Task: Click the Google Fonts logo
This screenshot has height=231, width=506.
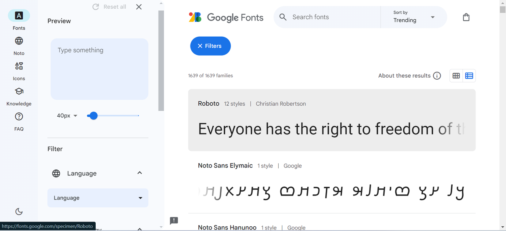Action: click(226, 17)
